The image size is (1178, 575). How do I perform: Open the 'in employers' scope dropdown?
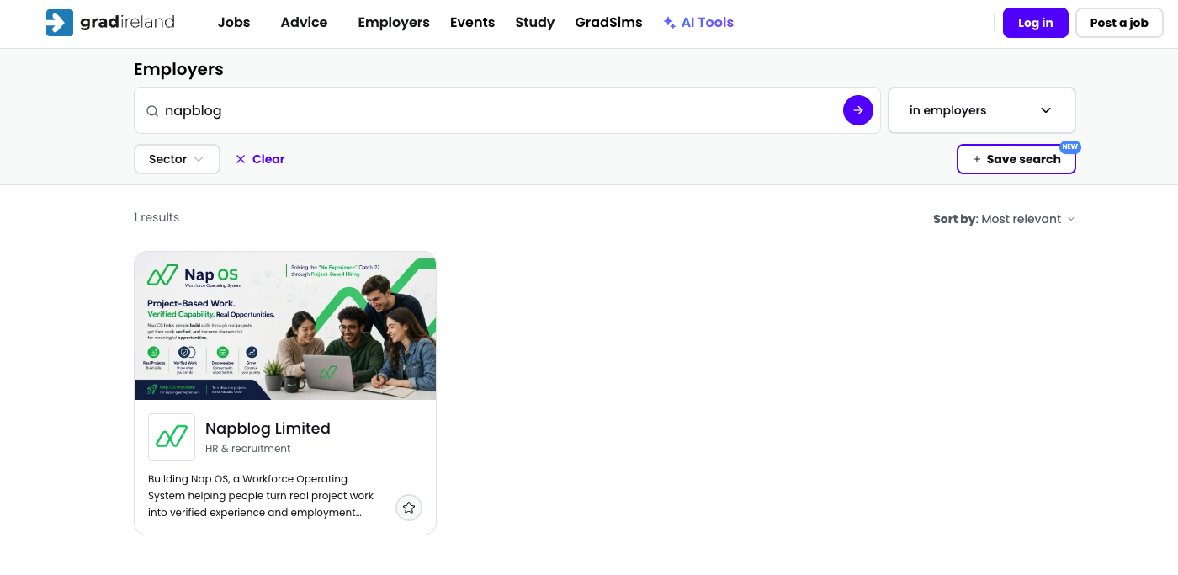tap(982, 110)
